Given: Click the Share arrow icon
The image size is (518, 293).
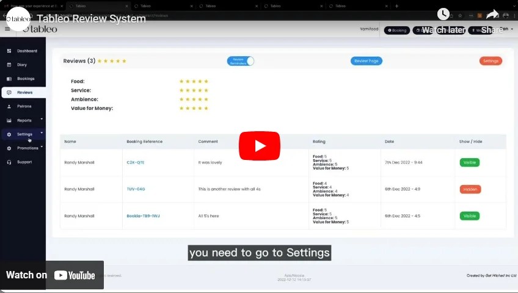Looking at the screenshot, I should coord(492,14).
